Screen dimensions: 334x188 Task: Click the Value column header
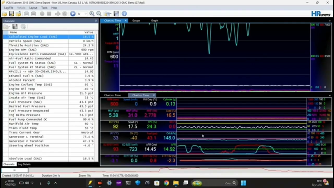81,32
